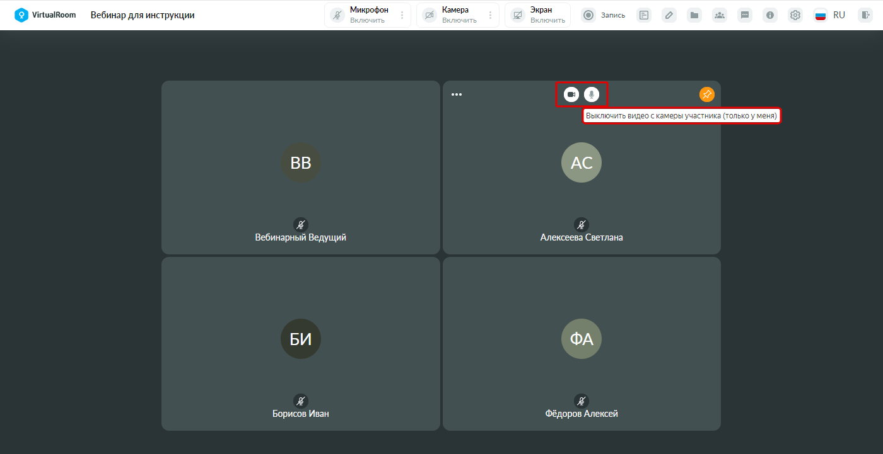Click the muted mic icon of Вебинарный Ведущий
Image resolution: width=883 pixels, height=454 pixels.
click(x=301, y=224)
